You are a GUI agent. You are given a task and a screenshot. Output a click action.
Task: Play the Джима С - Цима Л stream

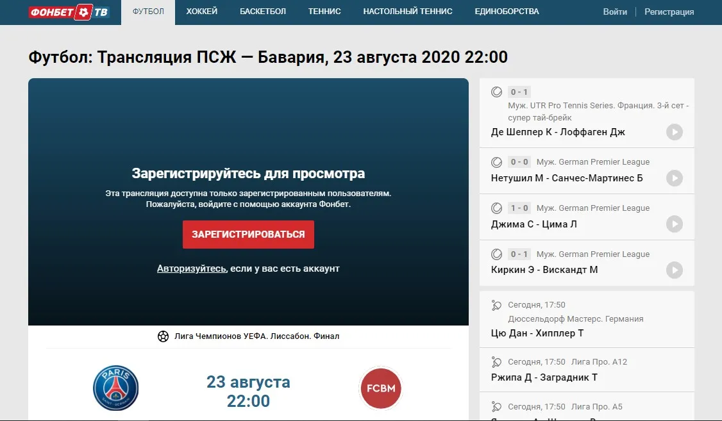click(674, 224)
